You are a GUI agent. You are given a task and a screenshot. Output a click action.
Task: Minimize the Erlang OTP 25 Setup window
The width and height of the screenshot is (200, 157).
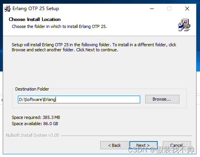[152, 9]
